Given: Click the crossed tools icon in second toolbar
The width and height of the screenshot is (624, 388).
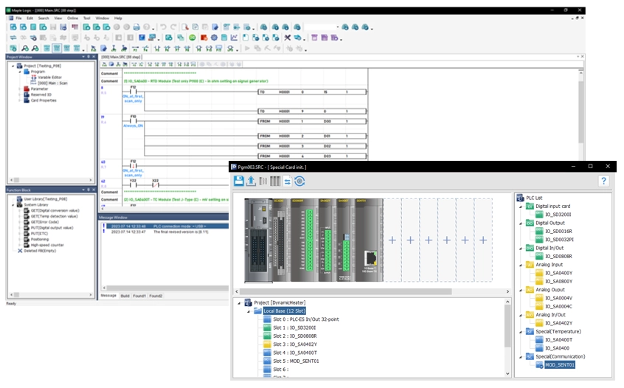Looking at the screenshot, I should [x=288, y=38].
